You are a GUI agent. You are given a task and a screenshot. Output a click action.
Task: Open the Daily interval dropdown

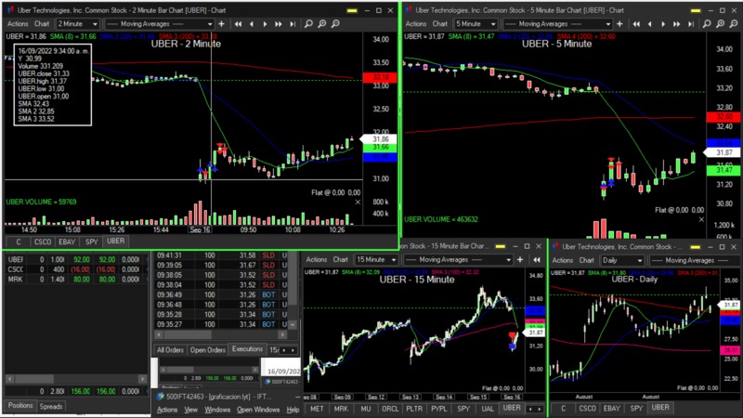click(x=623, y=260)
